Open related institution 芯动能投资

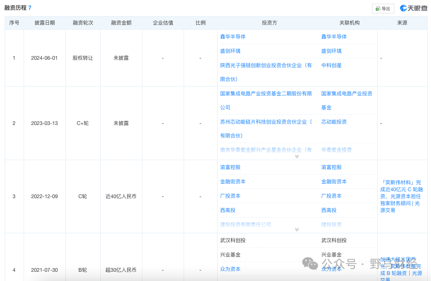coord(334,122)
